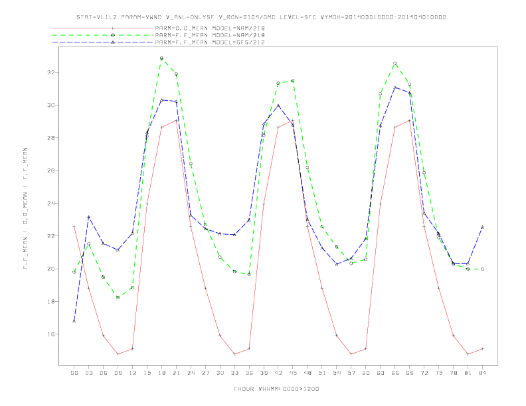The height and width of the screenshot is (406, 526).
Task: Click x-axis forecast hour label 75
Action: click(439, 373)
